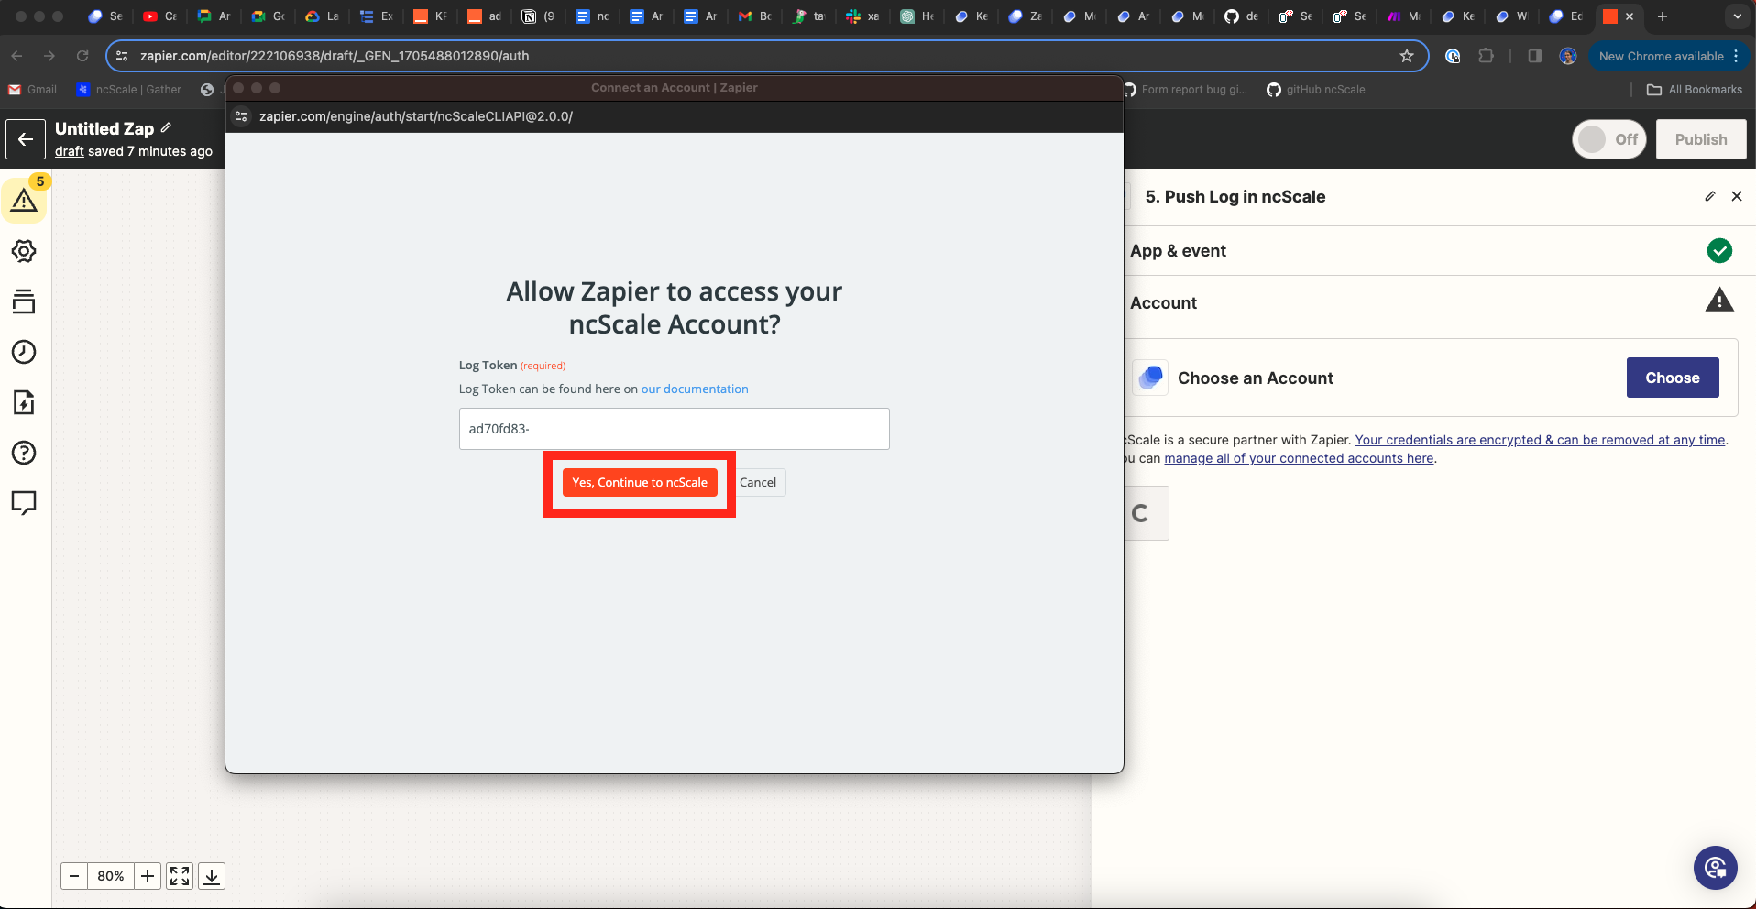Screen dimensions: 1756x909
Task: Open Form report bug bookmark
Action: [1185, 90]
